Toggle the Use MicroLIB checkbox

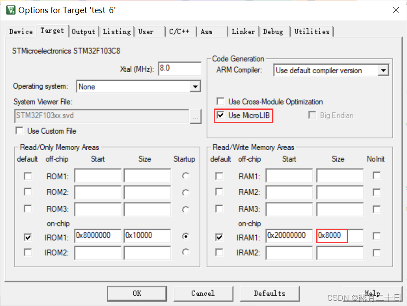tap(220, 115)
